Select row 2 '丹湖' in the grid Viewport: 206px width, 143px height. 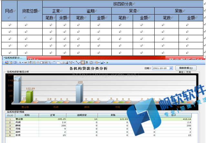(98, 122)
